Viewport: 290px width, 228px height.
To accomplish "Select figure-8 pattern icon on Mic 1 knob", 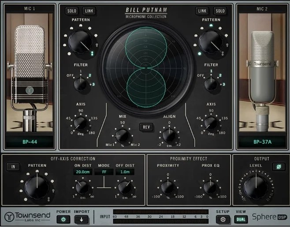I will pos(92,53).
